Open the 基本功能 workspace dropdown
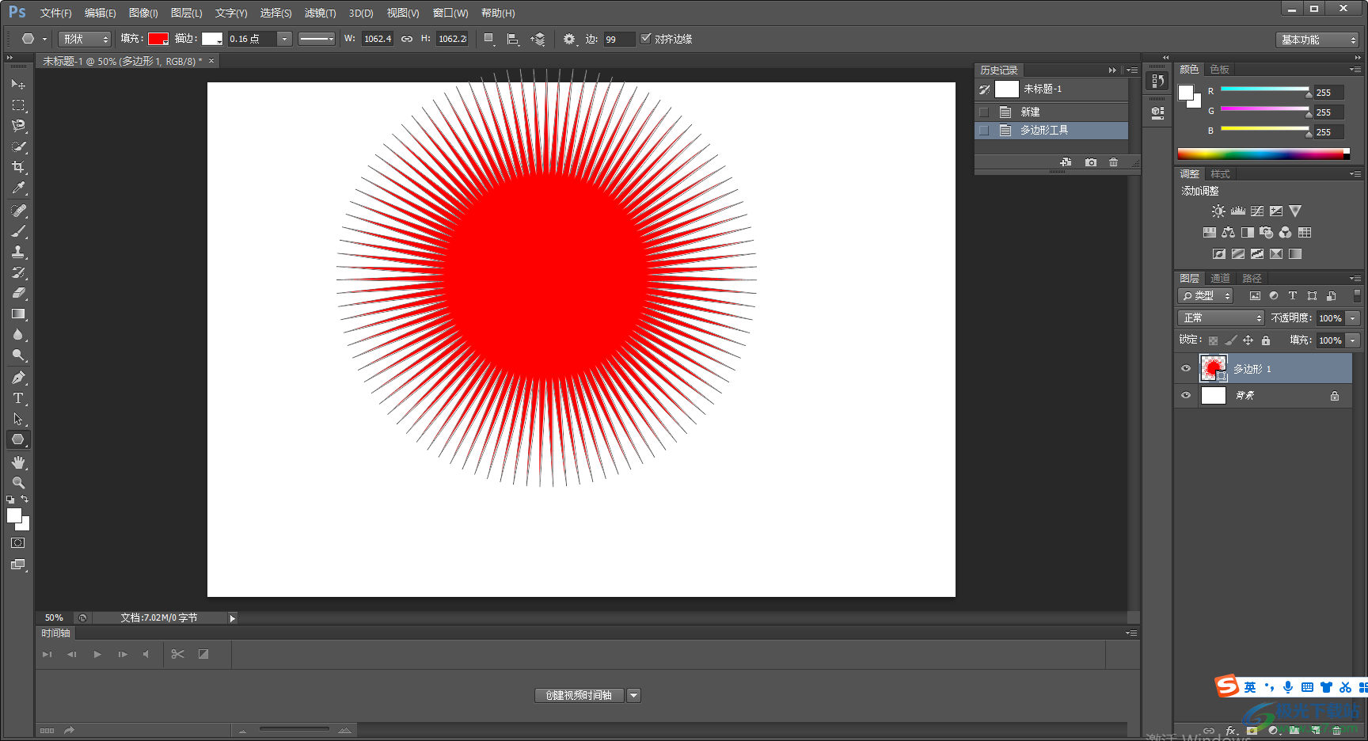 (1317, 40)
